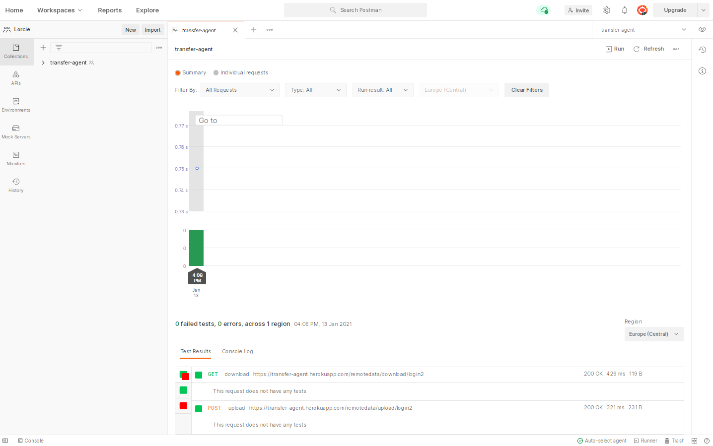Open the APIs sidebar panel
The height and width of the screenshot is (446, 713).
(16, 78)
